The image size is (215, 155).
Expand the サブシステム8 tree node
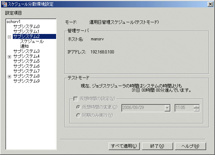(x=9, y=76)
